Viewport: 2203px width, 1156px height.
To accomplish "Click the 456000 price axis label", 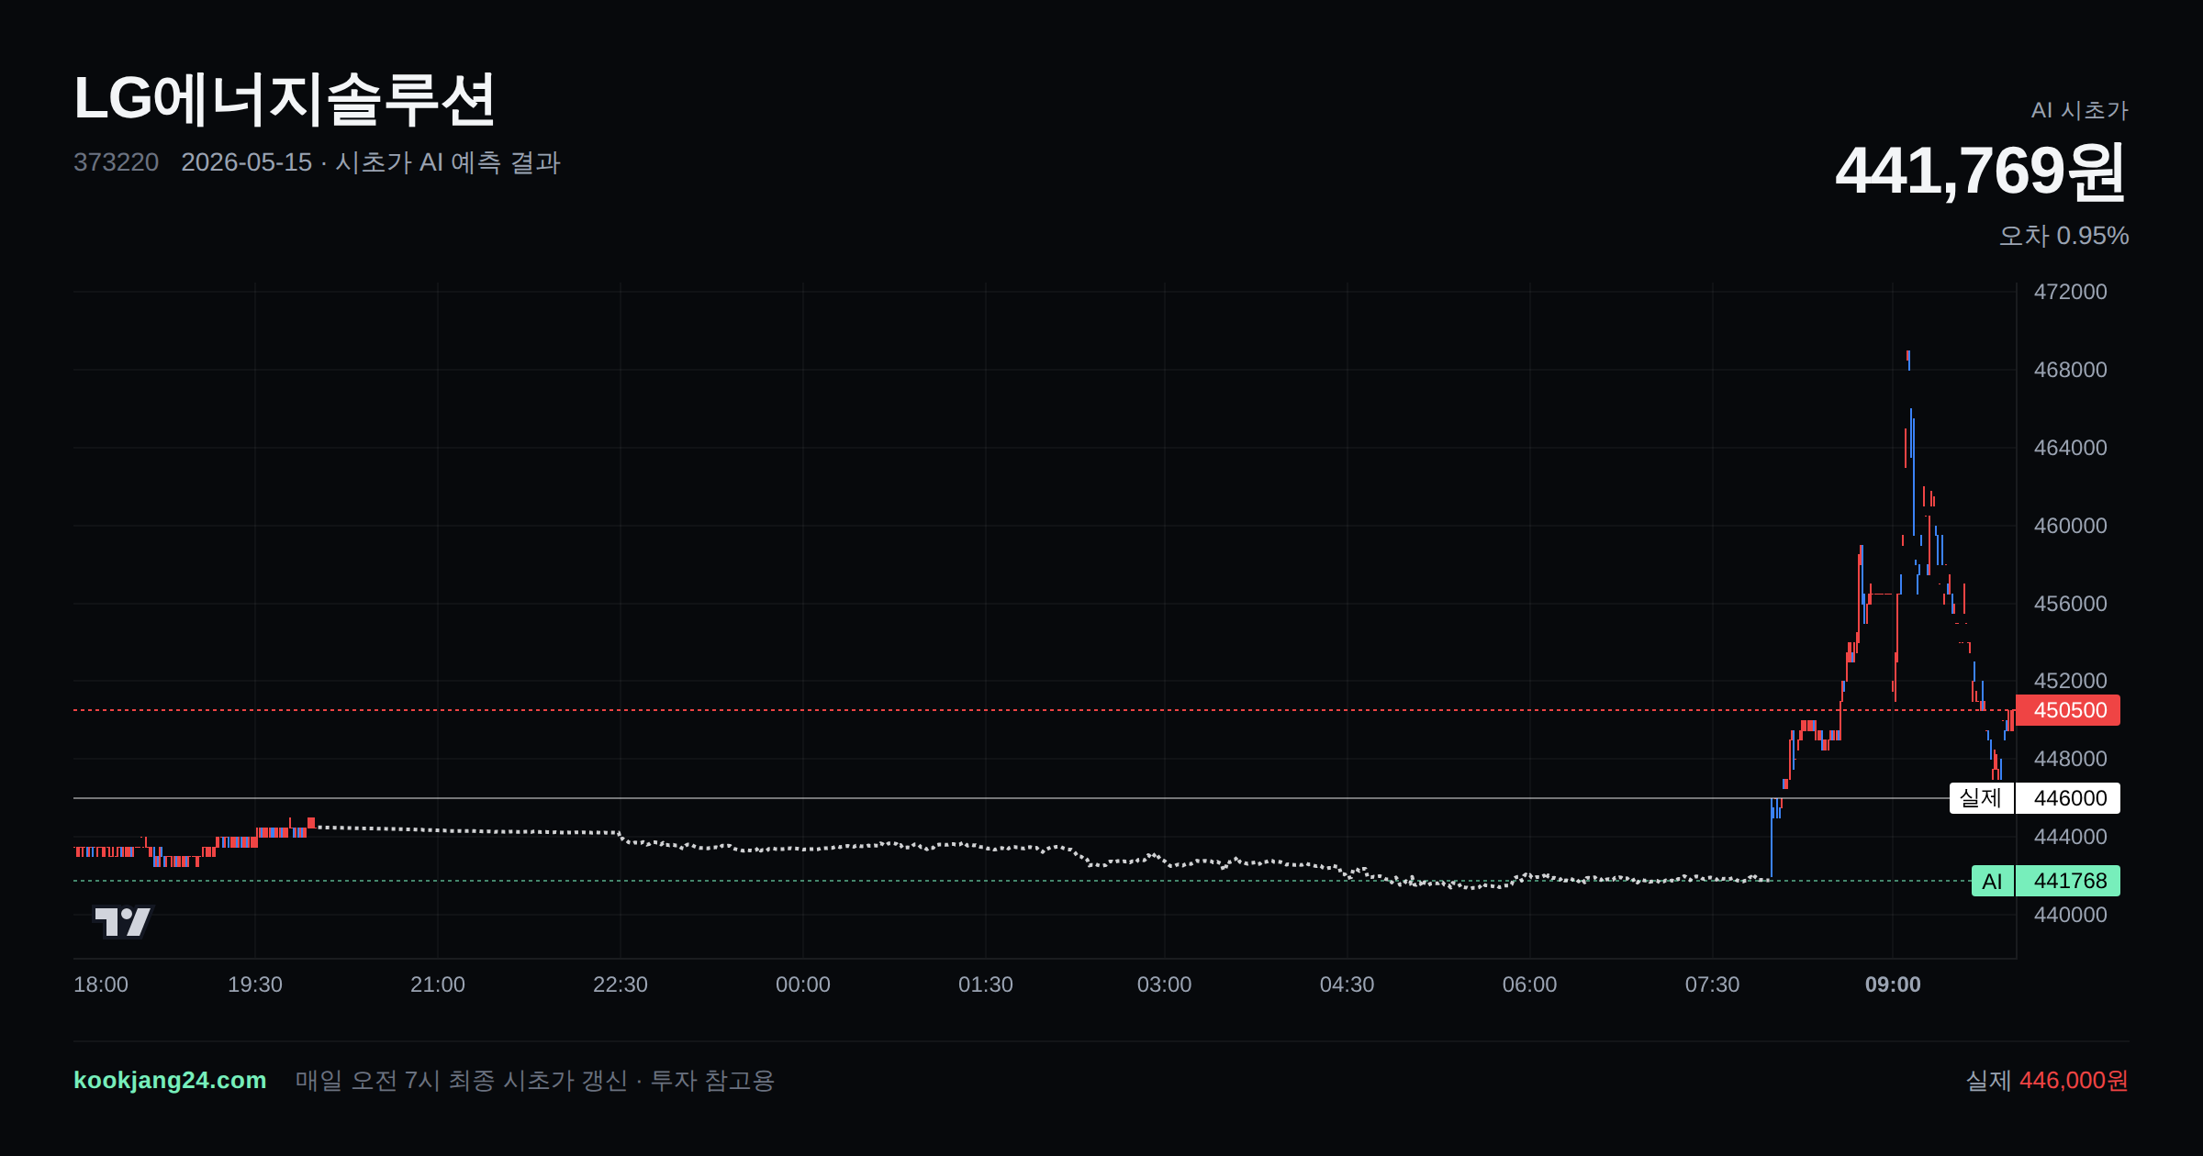I will 2071,604.
